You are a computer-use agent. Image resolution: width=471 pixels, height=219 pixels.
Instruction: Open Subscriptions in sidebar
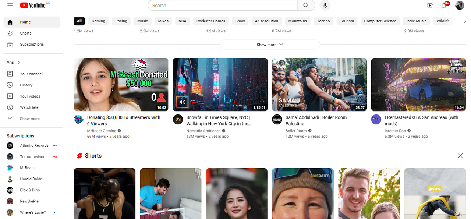[32, 44]
